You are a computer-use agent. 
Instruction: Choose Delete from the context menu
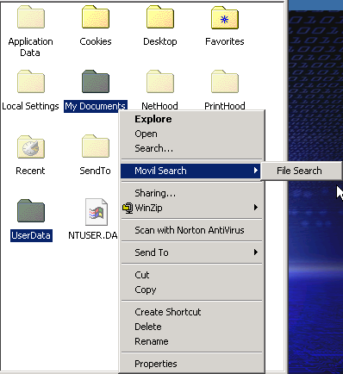[191, 327]
